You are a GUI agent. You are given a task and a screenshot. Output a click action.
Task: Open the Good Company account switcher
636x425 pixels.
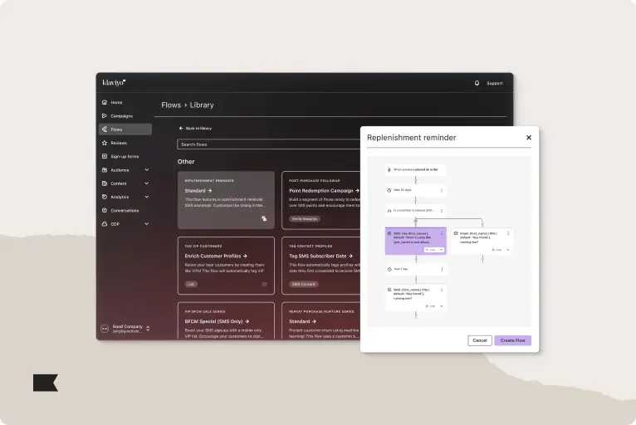pyautogui.click(x=148, y=329)
